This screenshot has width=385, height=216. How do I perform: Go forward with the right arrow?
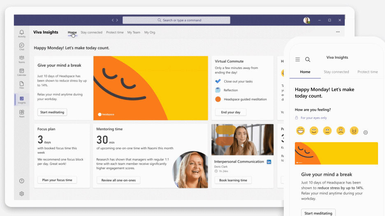[117, 20]
